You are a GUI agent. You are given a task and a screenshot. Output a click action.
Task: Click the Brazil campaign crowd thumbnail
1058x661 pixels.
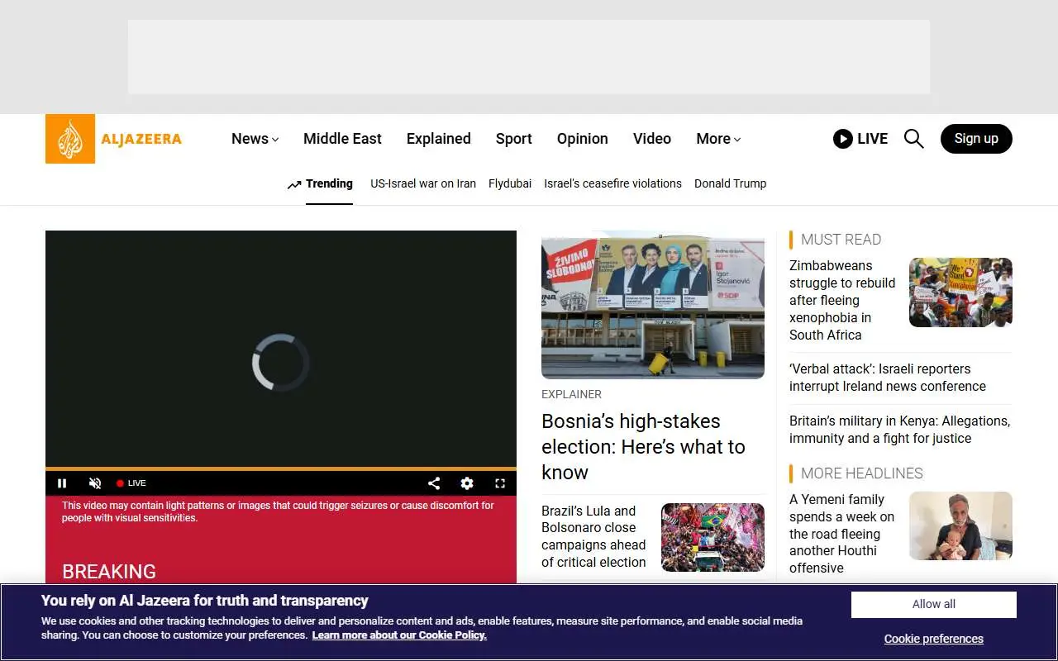click(x=712, y=537)
